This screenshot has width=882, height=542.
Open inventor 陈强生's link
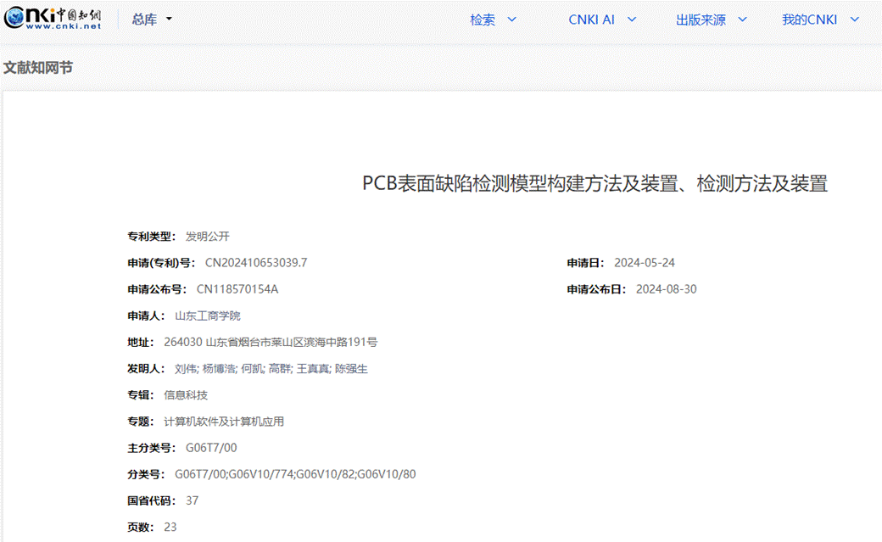click(x=351, y=368)
